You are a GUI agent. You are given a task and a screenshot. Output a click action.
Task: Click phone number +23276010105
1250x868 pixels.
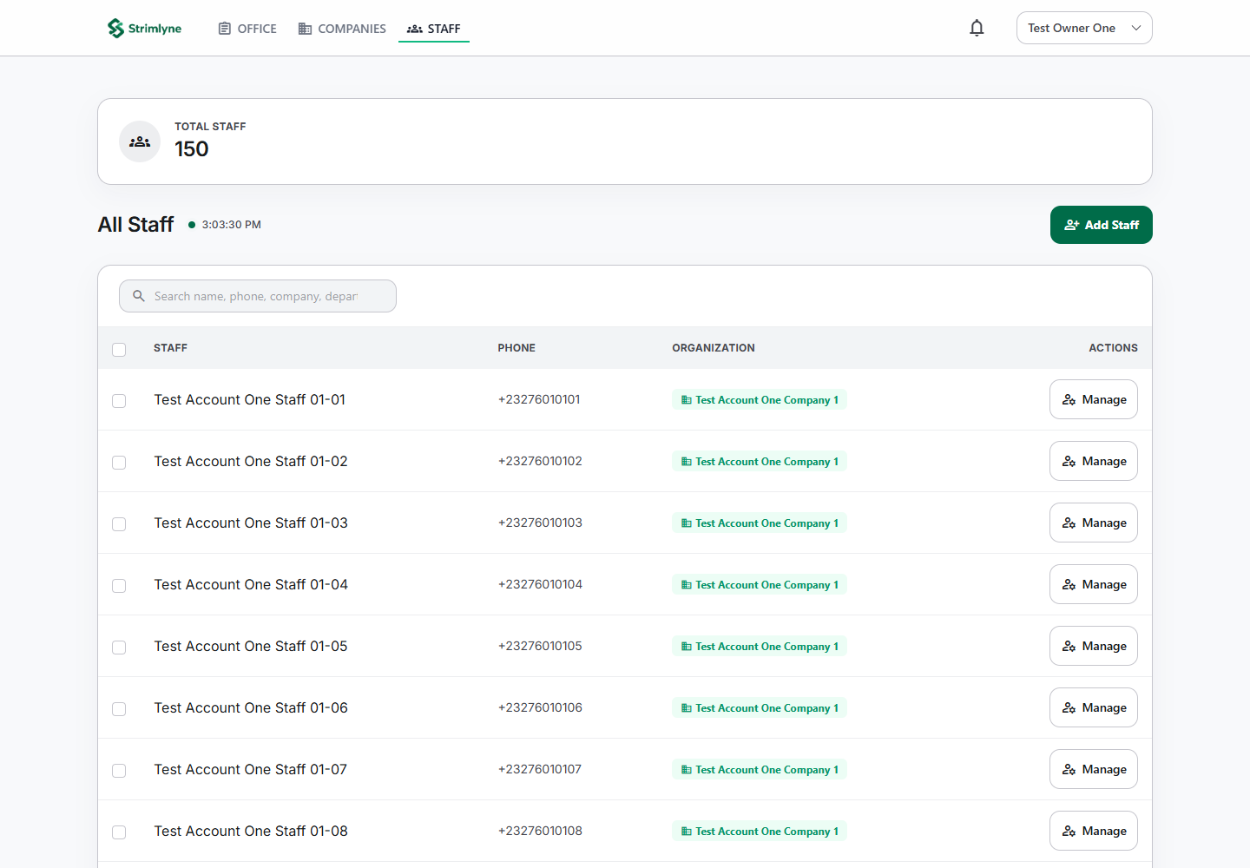point(540,646)
